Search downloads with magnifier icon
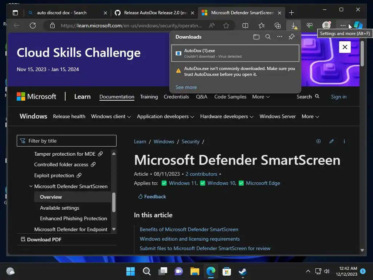The width and height of the screenshot is (373, 280). tap(268, 37)
